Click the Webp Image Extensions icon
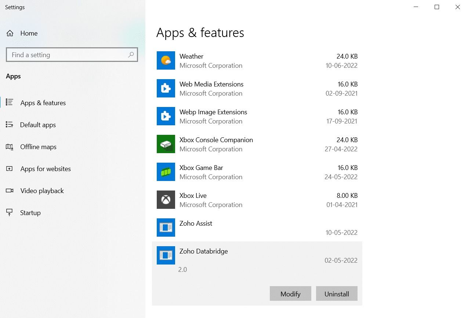 click(166, 116)
